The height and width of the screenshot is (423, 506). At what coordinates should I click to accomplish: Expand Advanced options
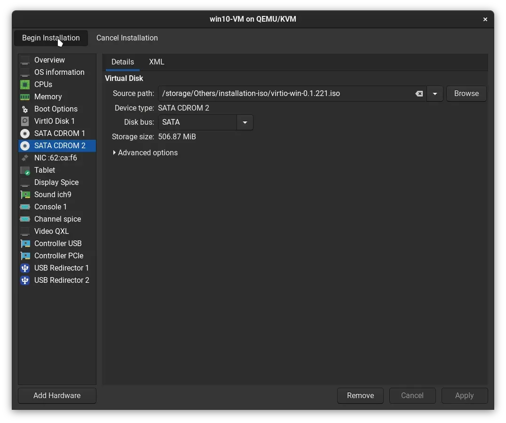[x=145, y=153]
